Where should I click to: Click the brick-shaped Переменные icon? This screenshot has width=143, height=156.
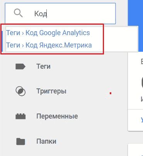coord(20,116)
